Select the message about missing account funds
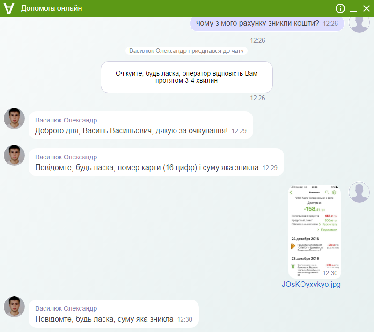The width and height of the screenshot is (374, 336). [x=257, y=23]
